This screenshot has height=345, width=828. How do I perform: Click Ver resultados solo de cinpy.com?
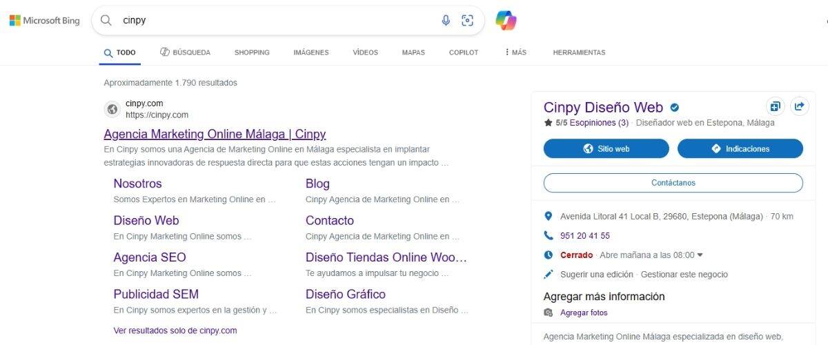[175, 331]
